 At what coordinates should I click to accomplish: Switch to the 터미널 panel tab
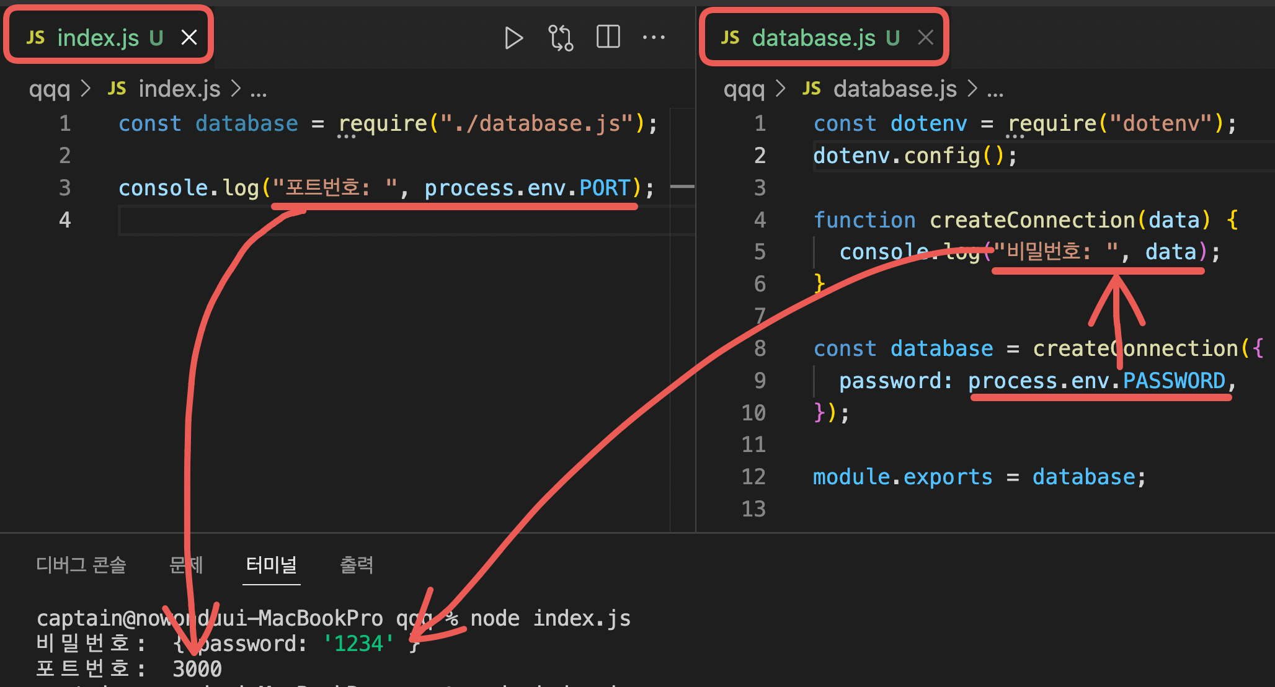coord(272,565)
